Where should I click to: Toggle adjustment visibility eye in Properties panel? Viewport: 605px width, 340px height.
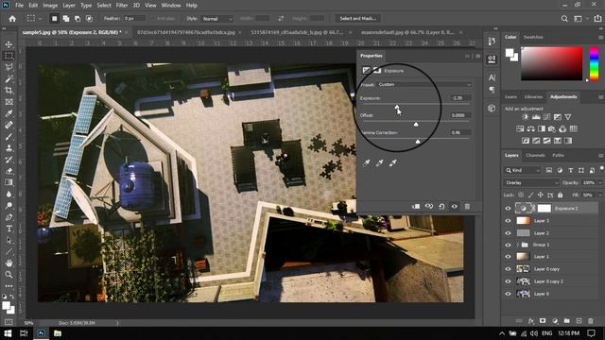[x=454, y=207]
